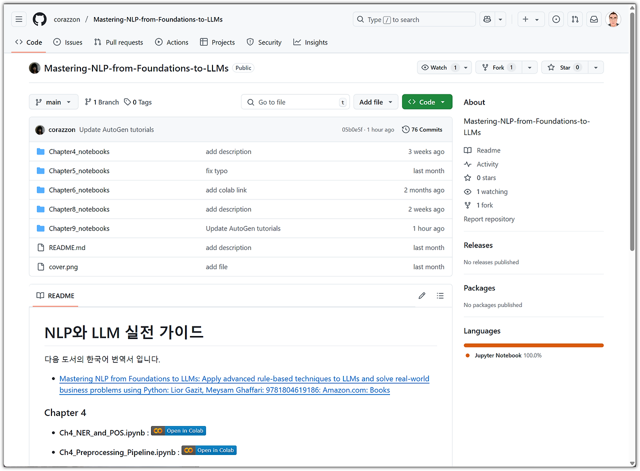Open Colab badge for Ch4_NER_and_POS.ipynb
The height and width of the screenshot is (471, 640).
click(178, 430)
